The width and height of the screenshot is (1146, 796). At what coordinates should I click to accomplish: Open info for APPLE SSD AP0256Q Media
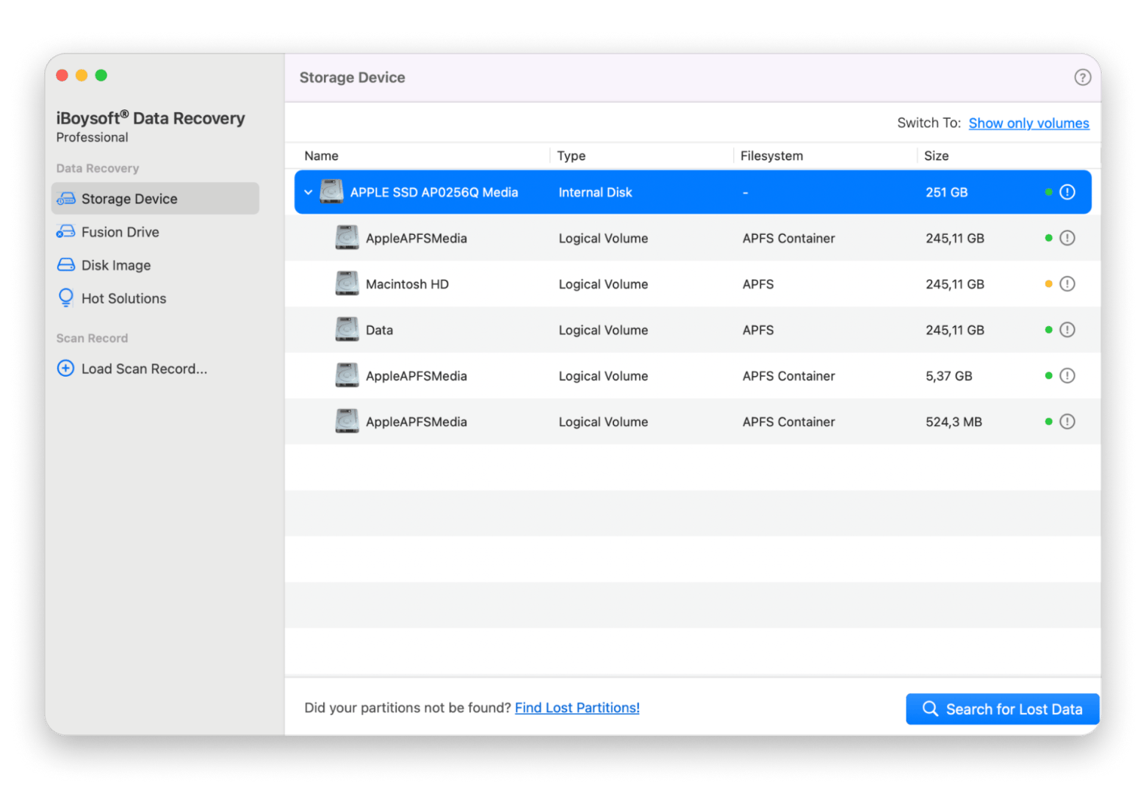(x=1067, y=192)
